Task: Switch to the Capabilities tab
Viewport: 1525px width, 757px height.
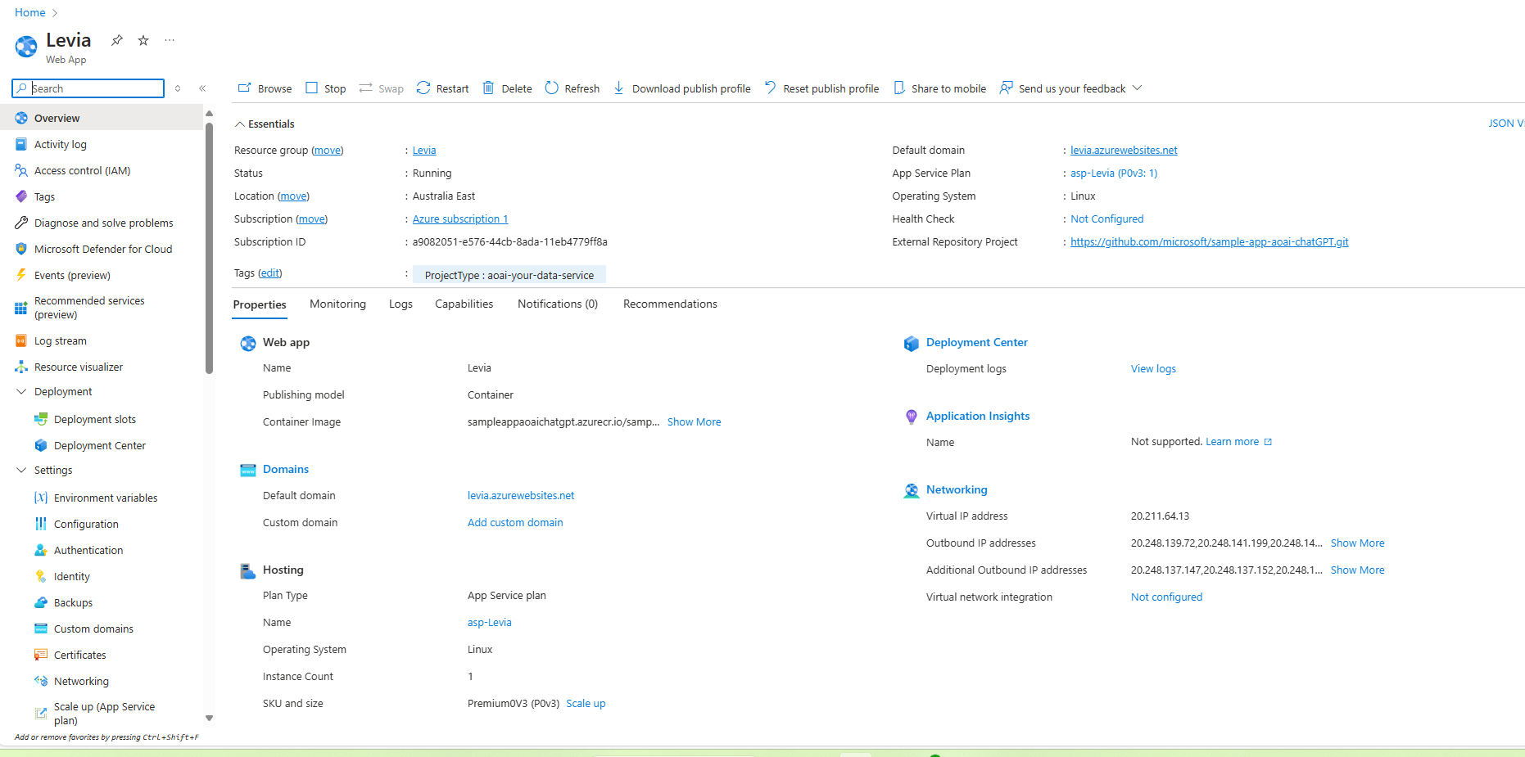Action: pos(464,304)
